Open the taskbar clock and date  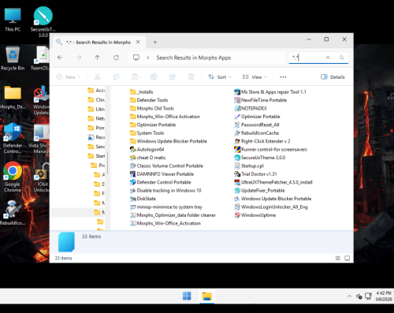tap(384, 296)
